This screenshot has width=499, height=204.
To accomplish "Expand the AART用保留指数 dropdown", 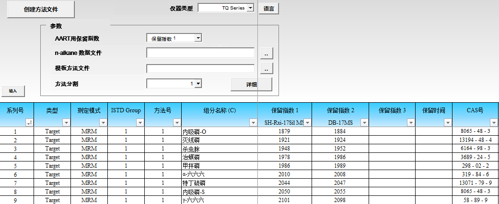I will (198, 38).
